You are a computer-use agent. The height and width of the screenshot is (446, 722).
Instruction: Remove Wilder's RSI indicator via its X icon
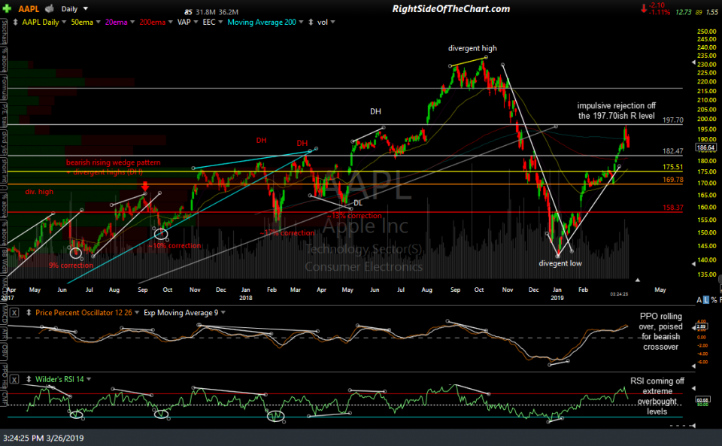coord(15,379)
